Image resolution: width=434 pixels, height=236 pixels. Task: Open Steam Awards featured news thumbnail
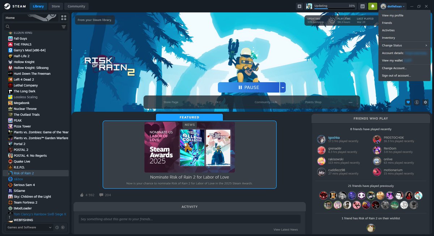[x=190, y=147]
